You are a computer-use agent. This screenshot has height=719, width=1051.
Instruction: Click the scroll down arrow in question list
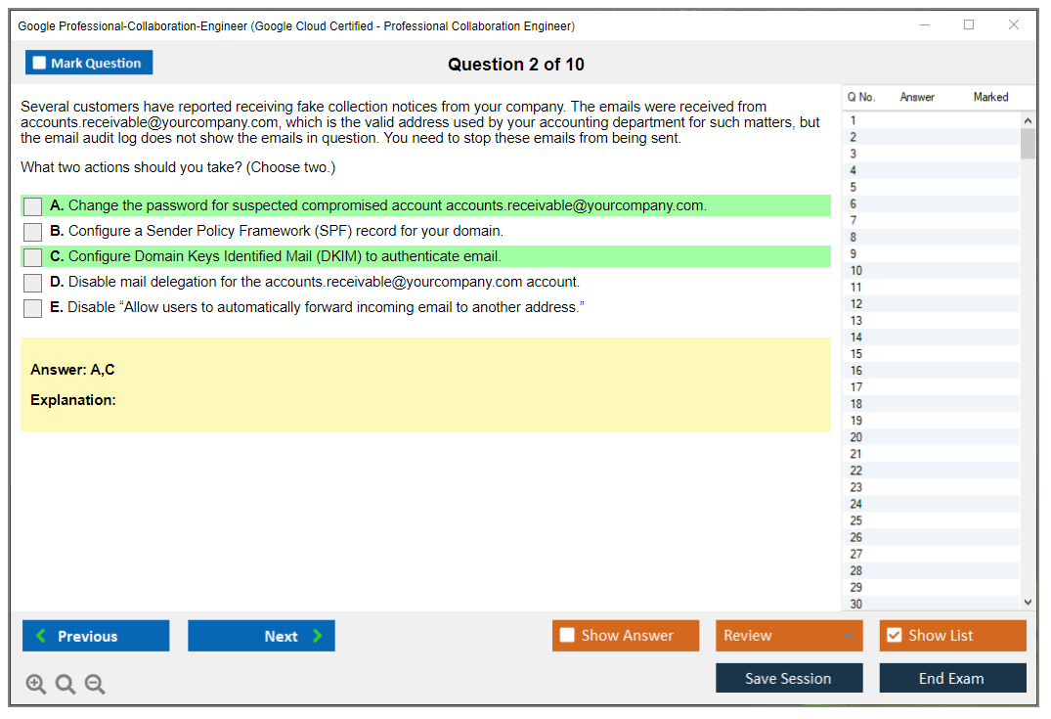tap(1028, 603)
